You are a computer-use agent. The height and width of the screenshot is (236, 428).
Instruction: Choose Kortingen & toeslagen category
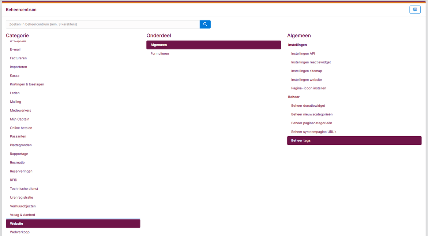pos(27,84)
